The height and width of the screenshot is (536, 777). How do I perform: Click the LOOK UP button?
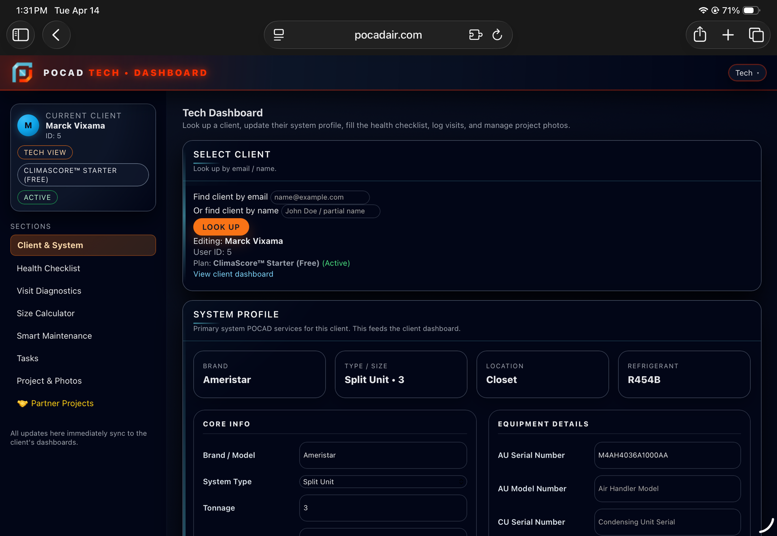coord(221,227)
